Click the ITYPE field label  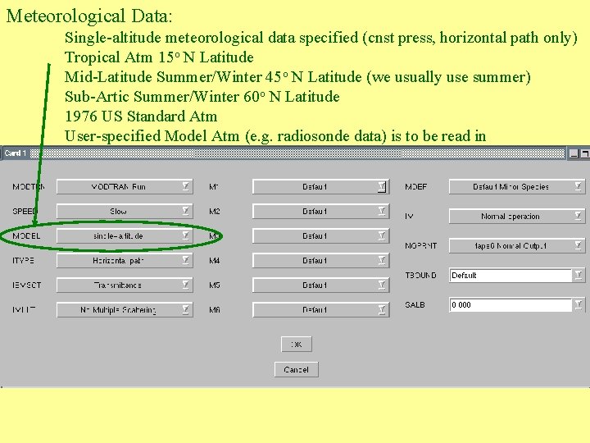23,261
